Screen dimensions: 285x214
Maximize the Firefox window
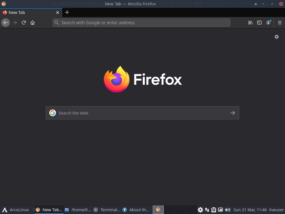point(272,4)
